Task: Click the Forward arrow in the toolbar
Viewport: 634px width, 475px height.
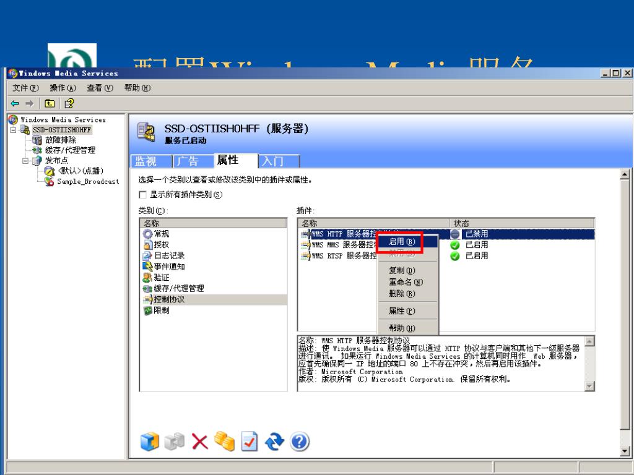Action: pyautogui.click(x=30, y=103)
